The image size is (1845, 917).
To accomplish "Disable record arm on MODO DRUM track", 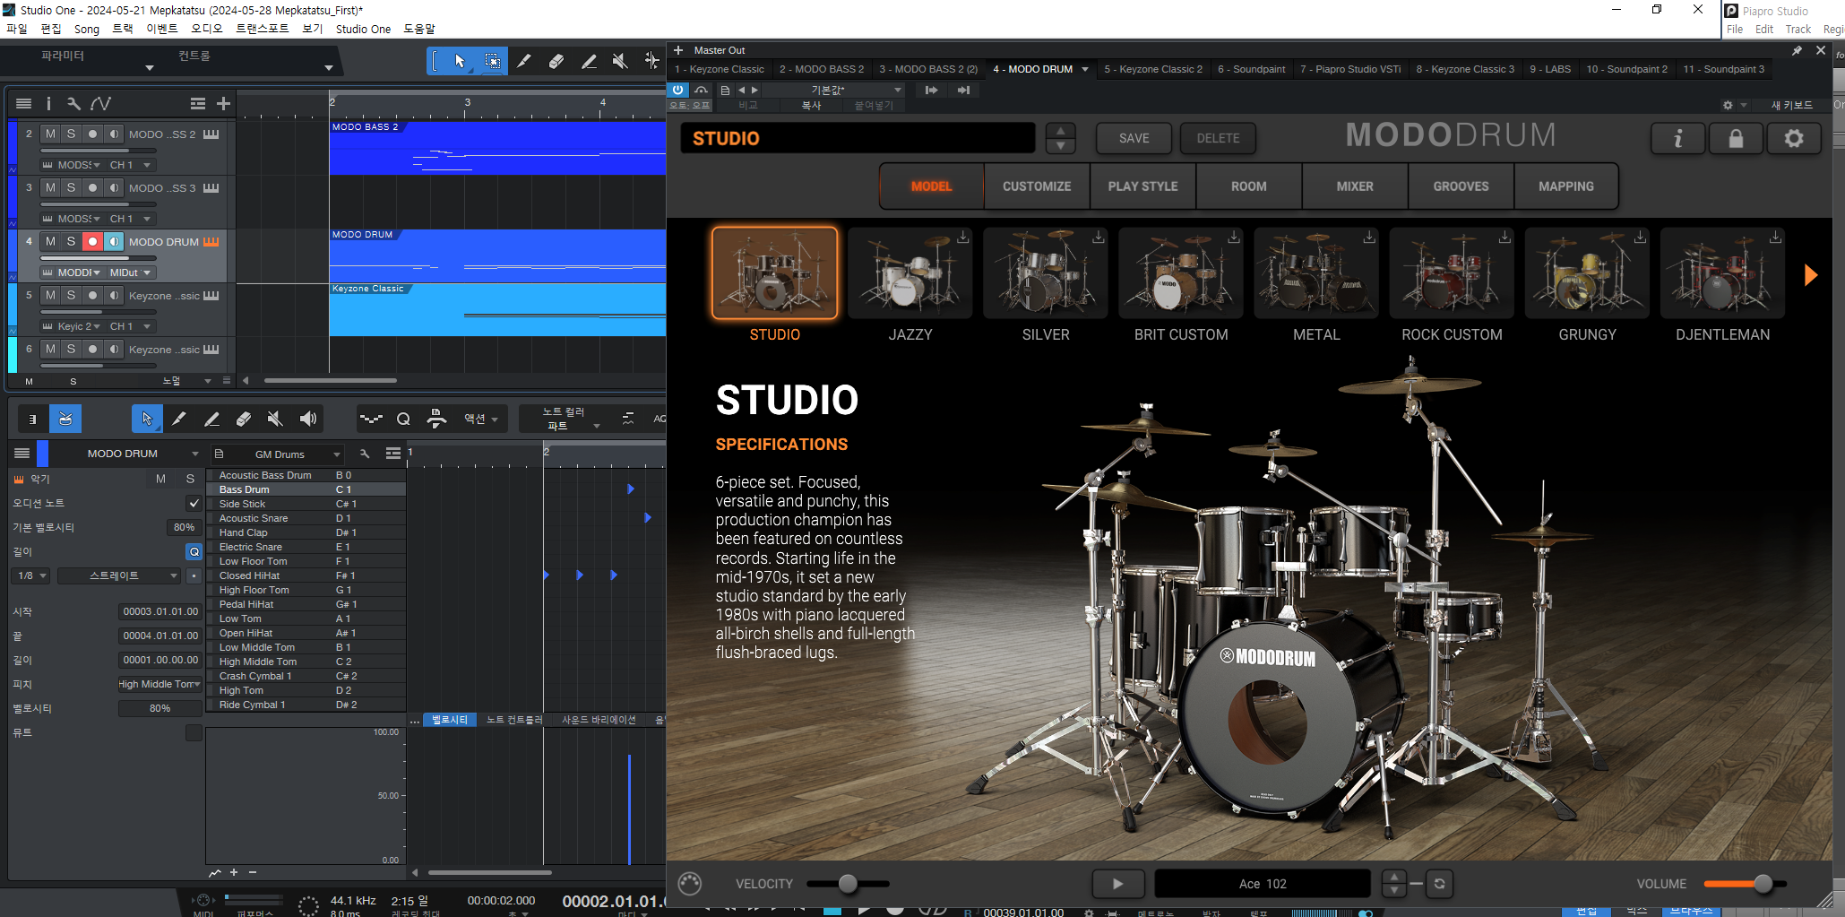I will tap(92, 241).
